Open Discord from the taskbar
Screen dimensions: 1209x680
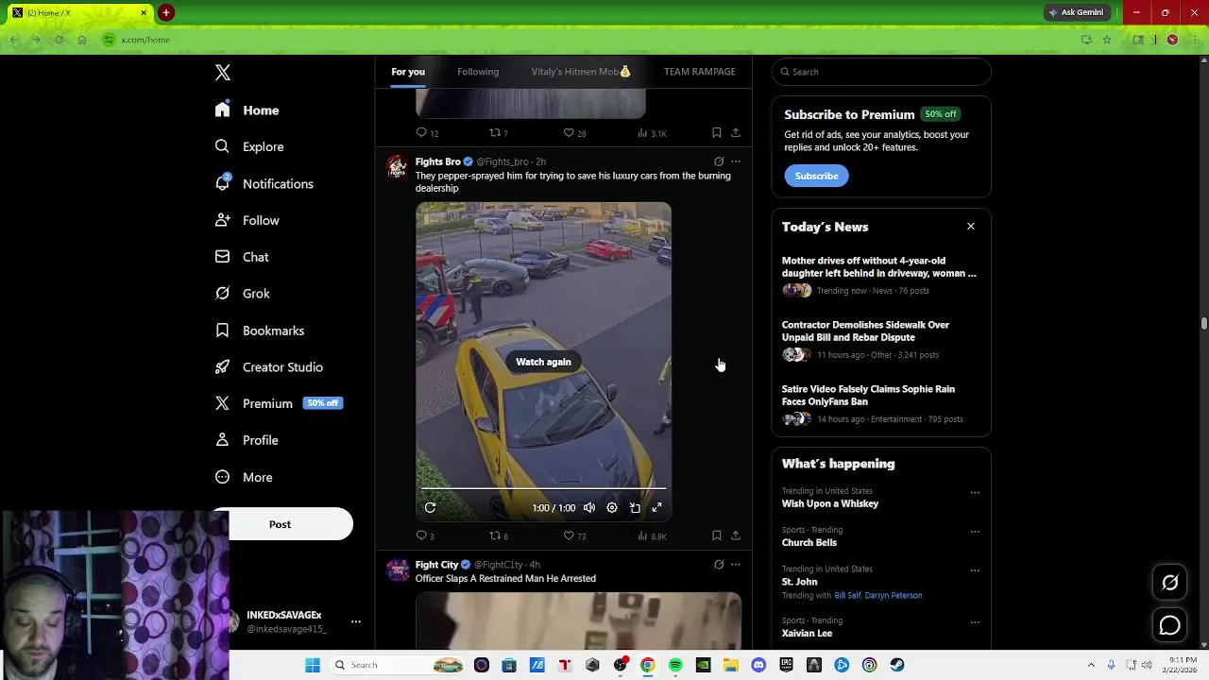click(x=758, y=665)
